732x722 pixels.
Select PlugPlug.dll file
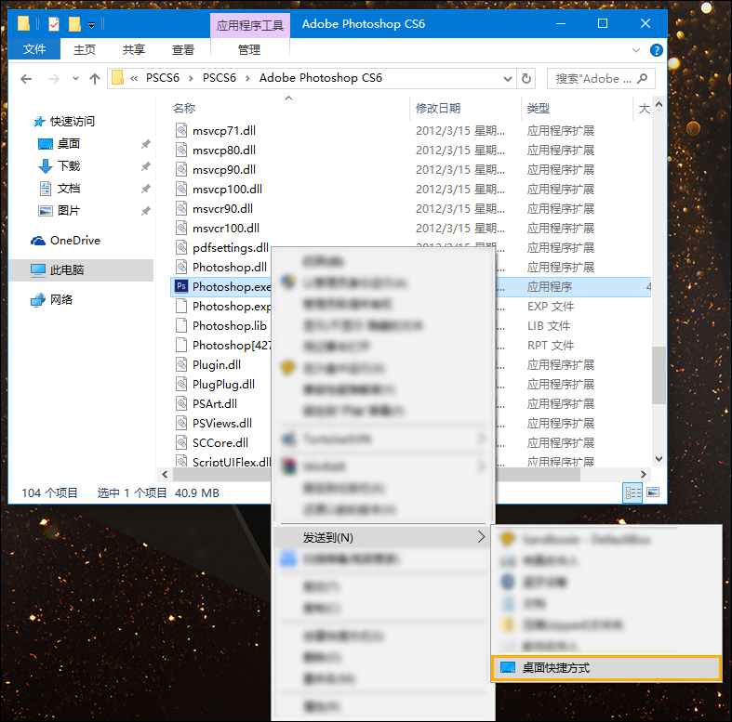pyautogui.click(x=223, y=385)
